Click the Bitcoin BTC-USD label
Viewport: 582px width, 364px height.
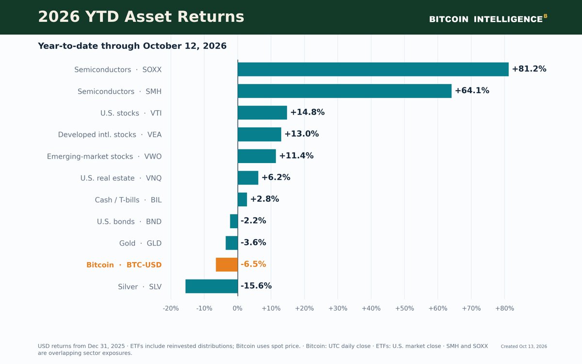124,265
